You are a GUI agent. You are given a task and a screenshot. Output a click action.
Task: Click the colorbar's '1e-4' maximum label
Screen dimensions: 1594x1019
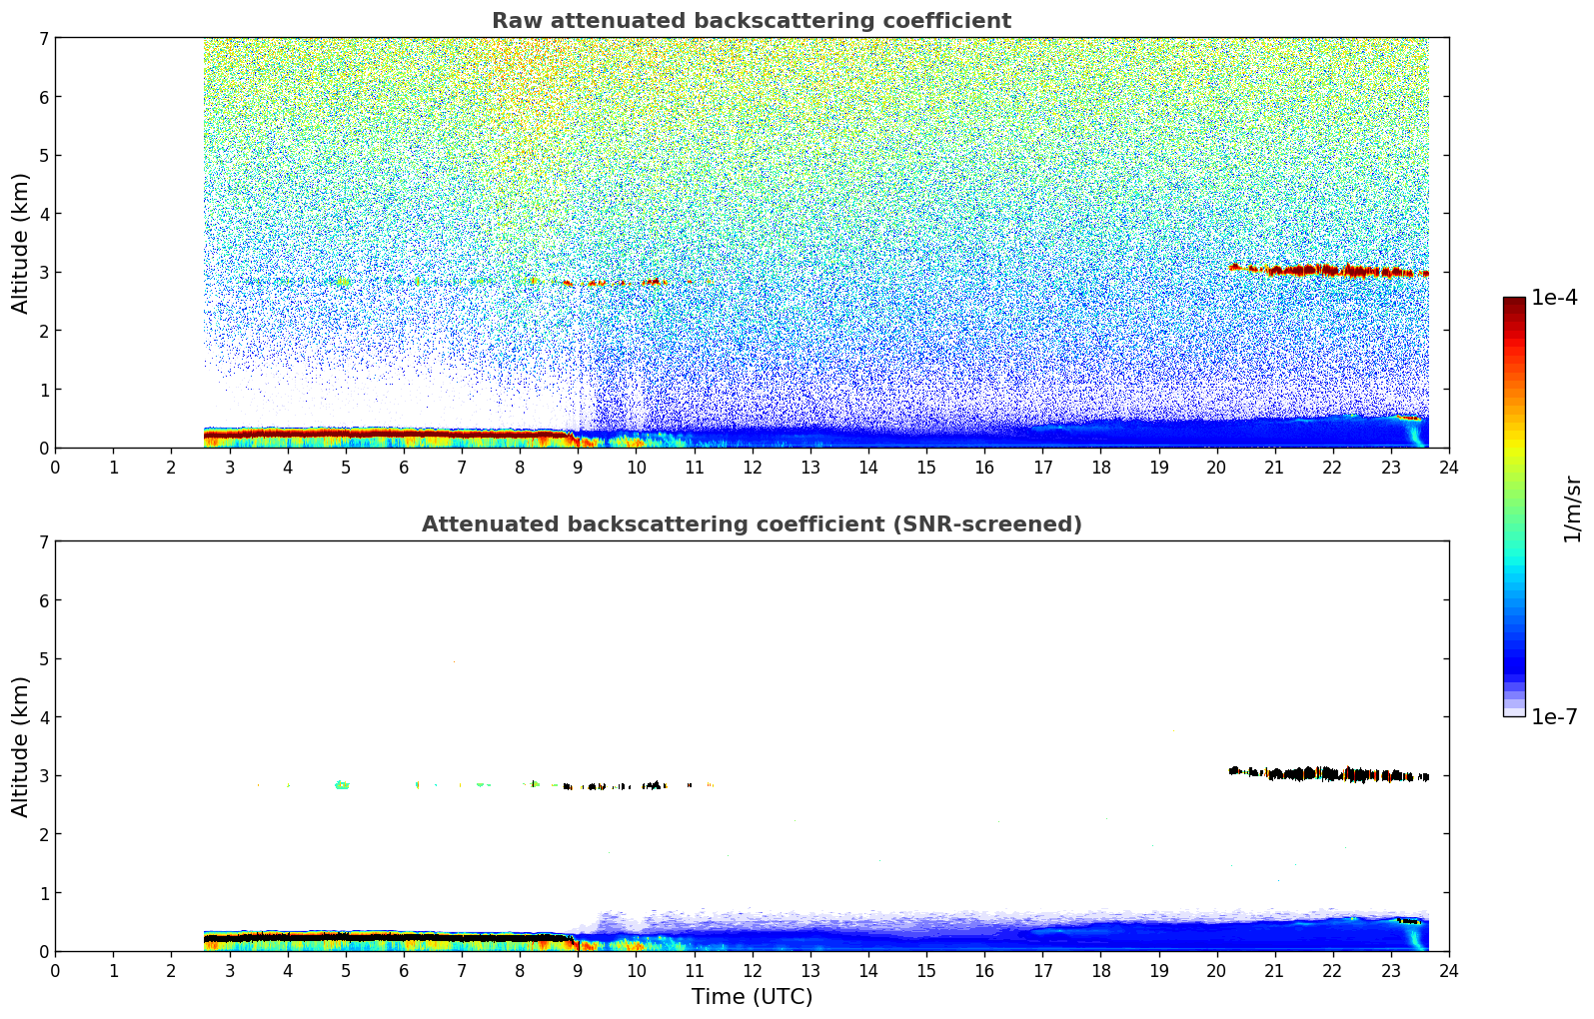[1554, 298]
